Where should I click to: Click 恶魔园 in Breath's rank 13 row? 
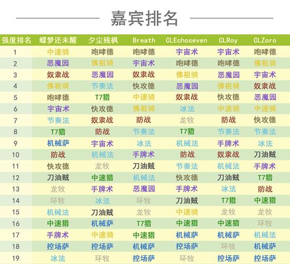[144, 189]
